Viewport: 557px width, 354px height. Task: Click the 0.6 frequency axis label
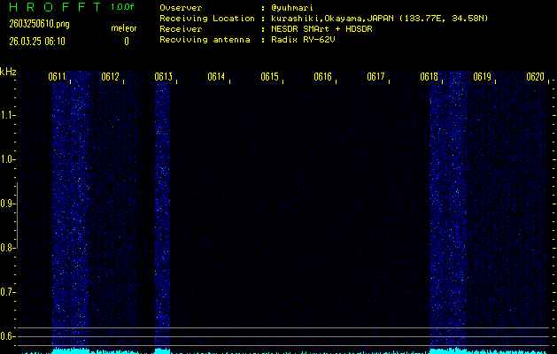(6, 336)
